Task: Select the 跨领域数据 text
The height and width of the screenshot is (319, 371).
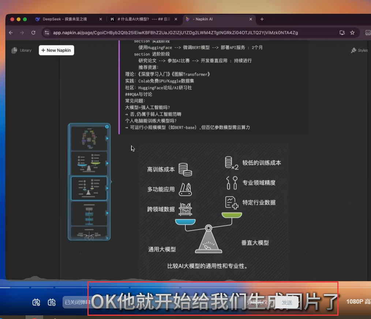Action: [161, 209]
